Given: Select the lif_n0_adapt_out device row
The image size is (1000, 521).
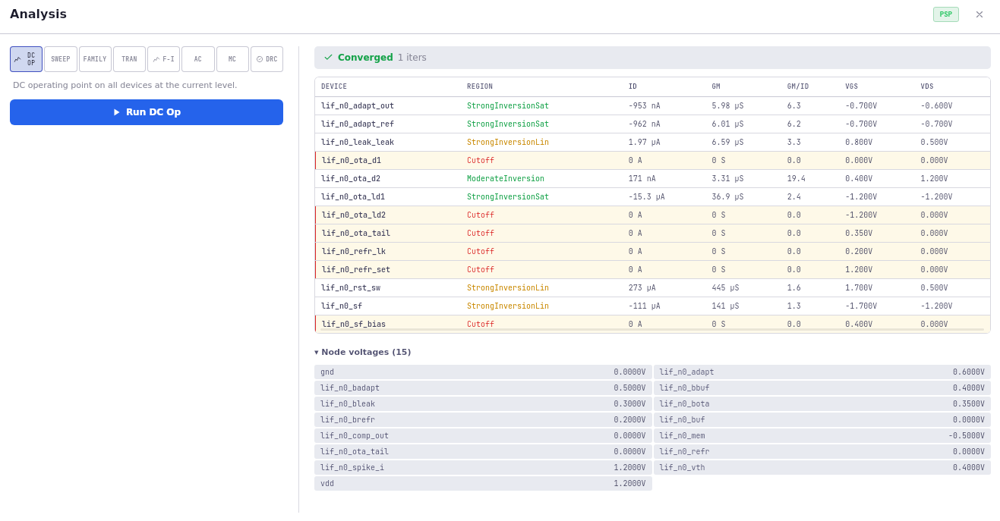Looking at the screenshot, I should 652,106.
